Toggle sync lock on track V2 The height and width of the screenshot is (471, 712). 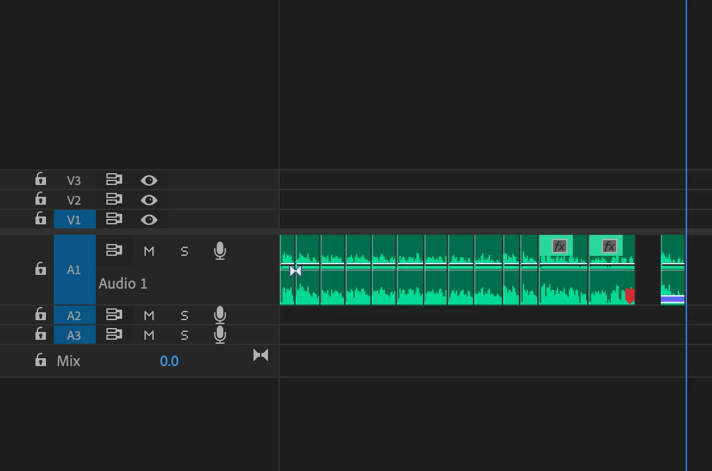coord(114,199)
